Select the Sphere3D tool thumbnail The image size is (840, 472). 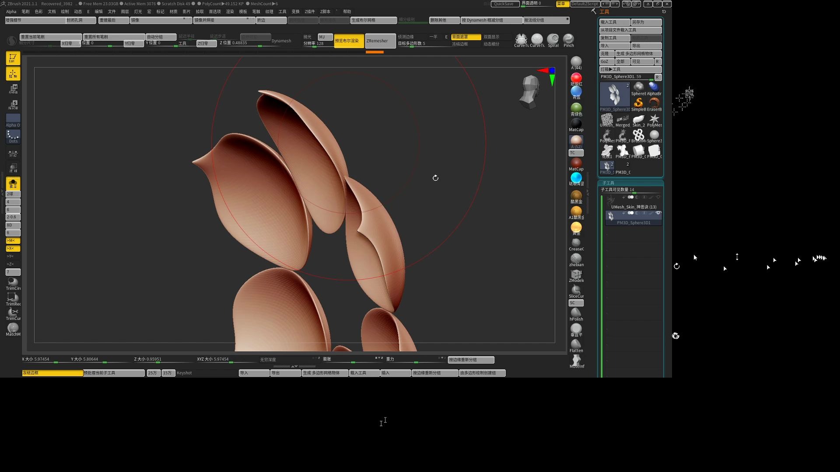pyautogui.click(x=654, y=136)
